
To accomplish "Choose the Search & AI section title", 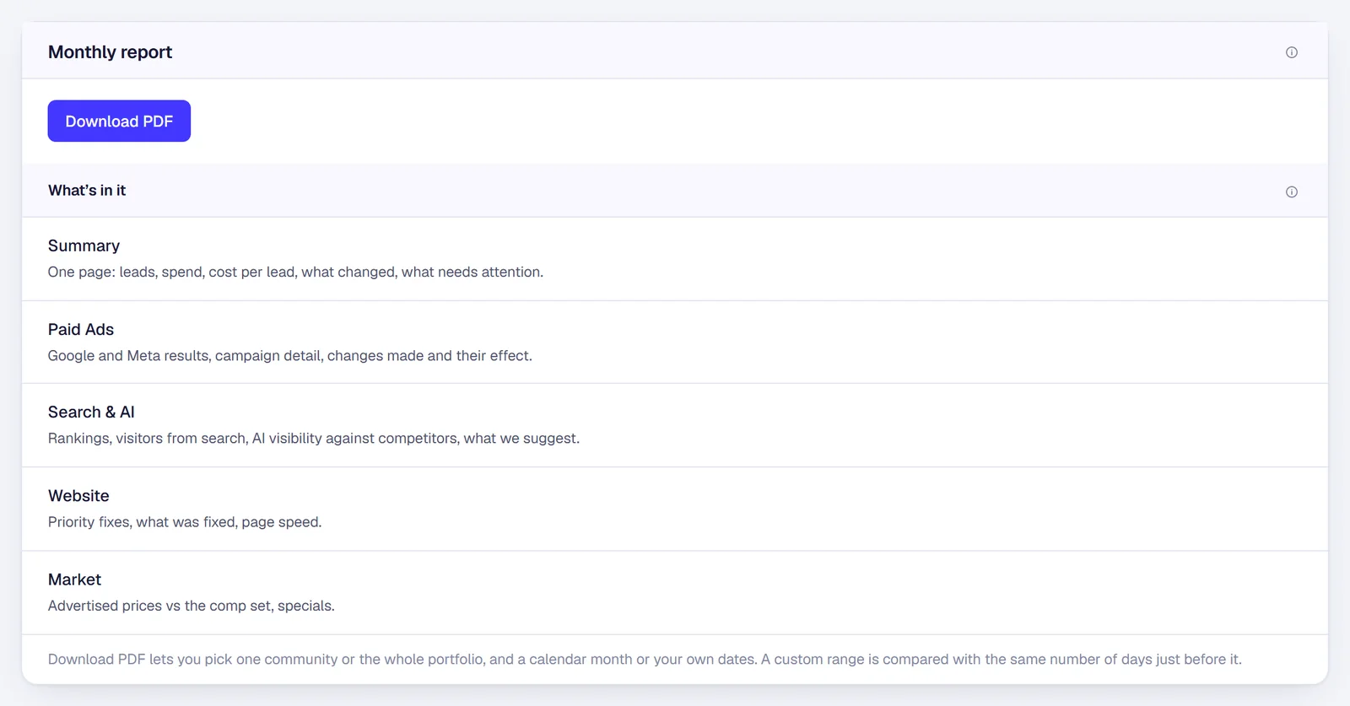I will click(x=91, y=412).
